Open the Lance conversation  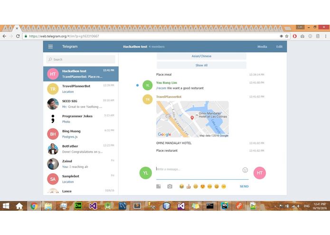(x=81, y=191)
